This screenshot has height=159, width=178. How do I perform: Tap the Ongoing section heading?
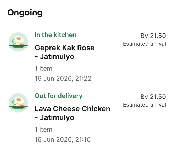click(x=25, y=13)
